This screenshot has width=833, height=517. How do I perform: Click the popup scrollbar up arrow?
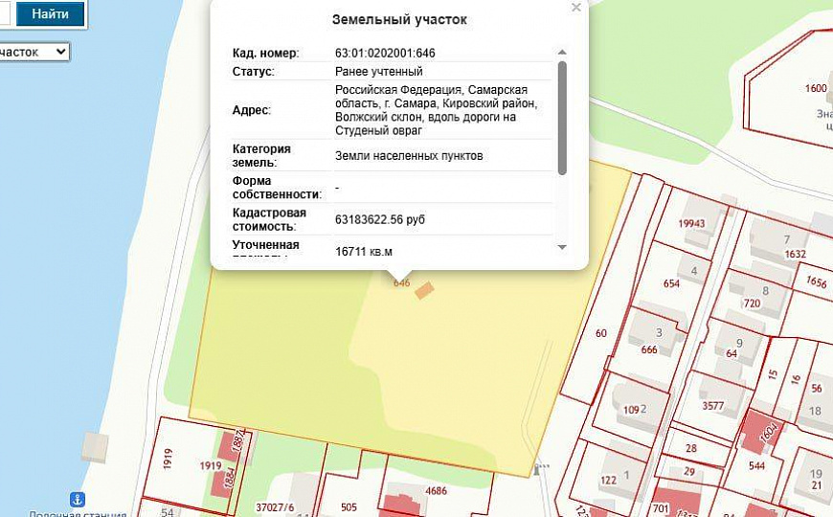[562, 53]
